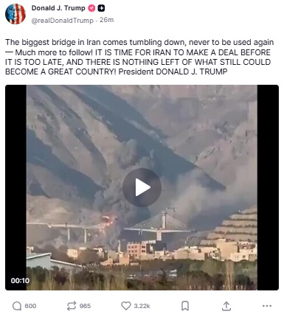The width and height of the screenshot is (298, 314).
Task: Open the three-dot more options menu
Action: pyautogui.click(x=267, y=306)
